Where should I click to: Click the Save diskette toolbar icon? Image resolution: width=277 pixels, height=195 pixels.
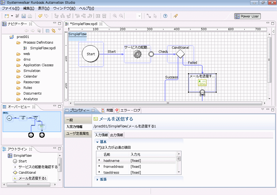click(24, 16)
